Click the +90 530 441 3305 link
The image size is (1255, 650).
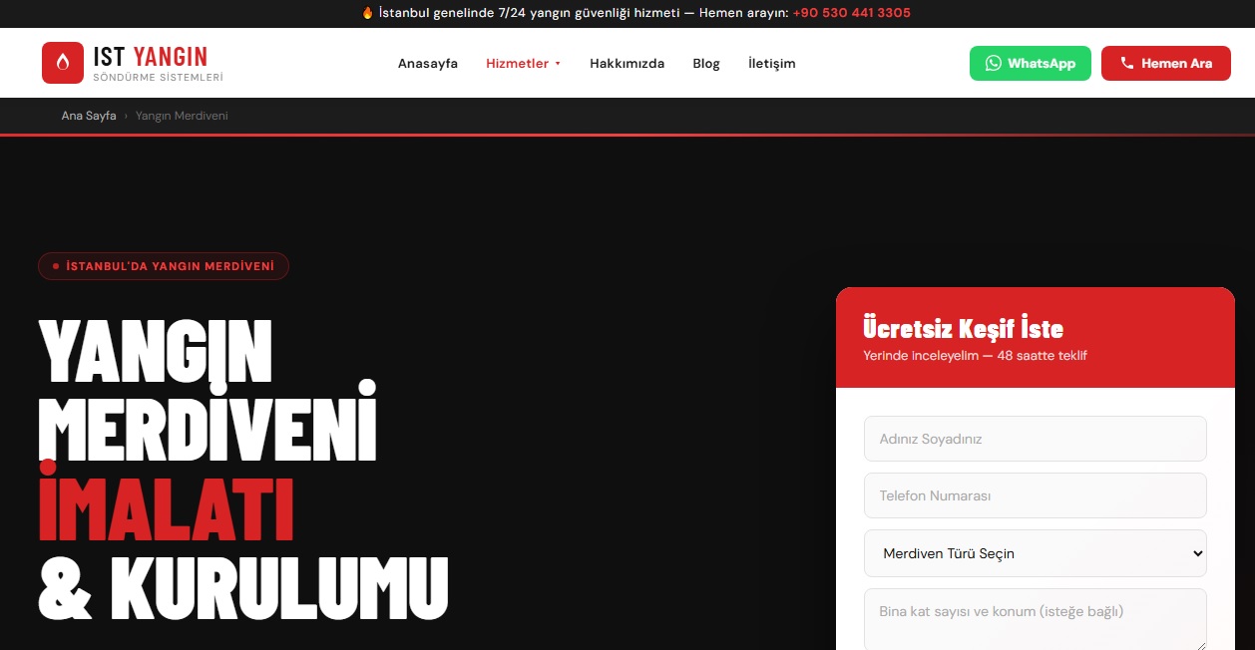[x=851, y=13]
